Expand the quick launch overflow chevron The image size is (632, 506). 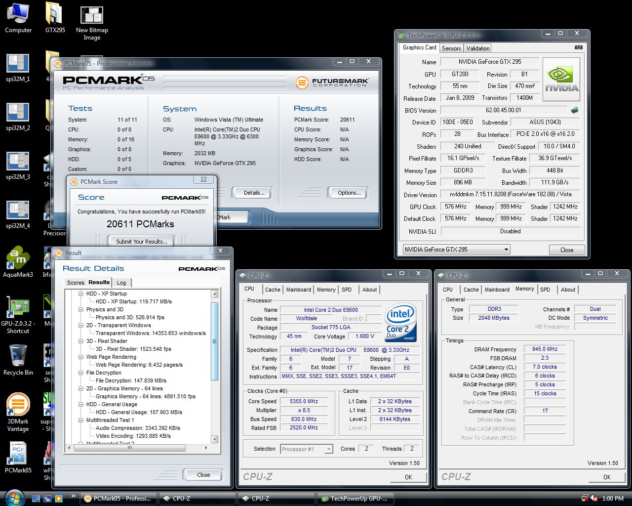click(x=74, y=496)
